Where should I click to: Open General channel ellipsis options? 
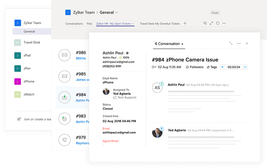[x=117, y=13]
